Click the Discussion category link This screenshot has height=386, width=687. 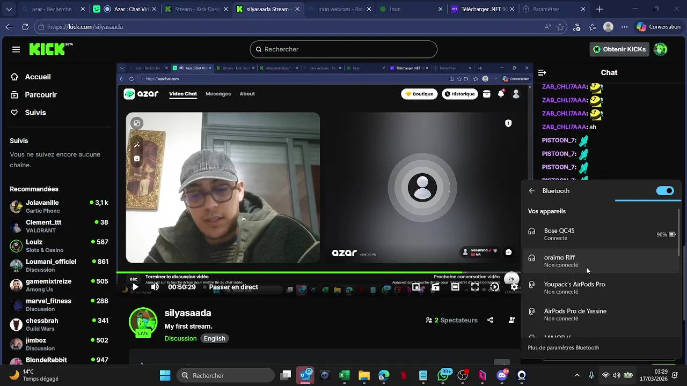[x=180, y=338]
